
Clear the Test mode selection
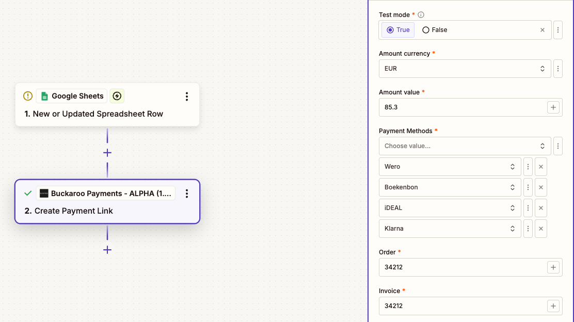[x=543, y=30]
